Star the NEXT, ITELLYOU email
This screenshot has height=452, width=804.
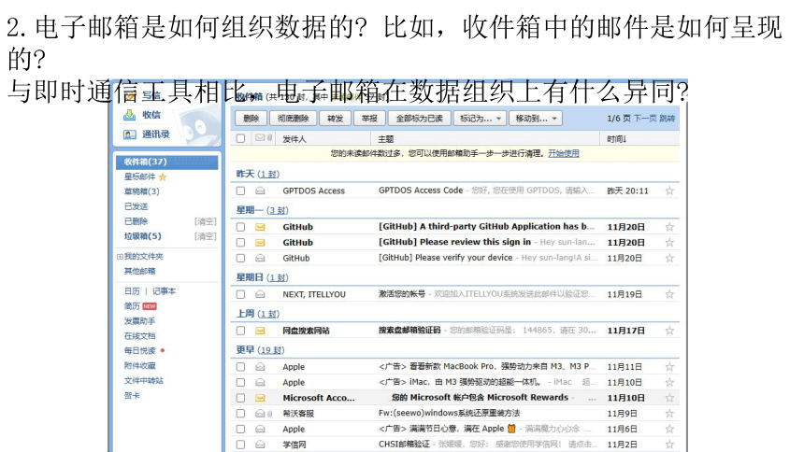[x=669, y=294]
